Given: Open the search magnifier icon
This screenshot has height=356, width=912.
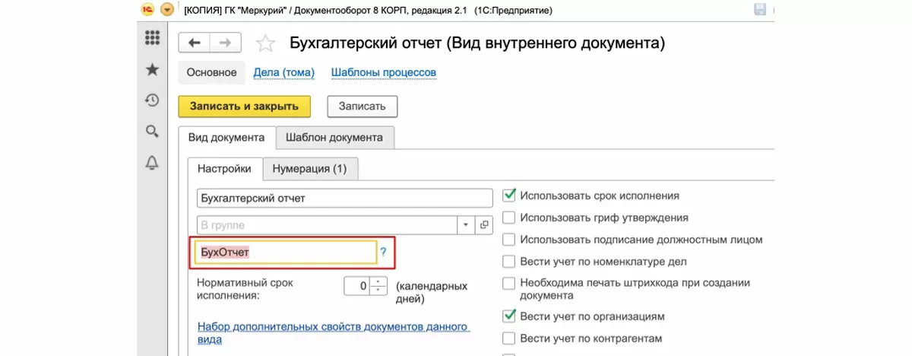Looking at the screenshot, I should 152,131.
